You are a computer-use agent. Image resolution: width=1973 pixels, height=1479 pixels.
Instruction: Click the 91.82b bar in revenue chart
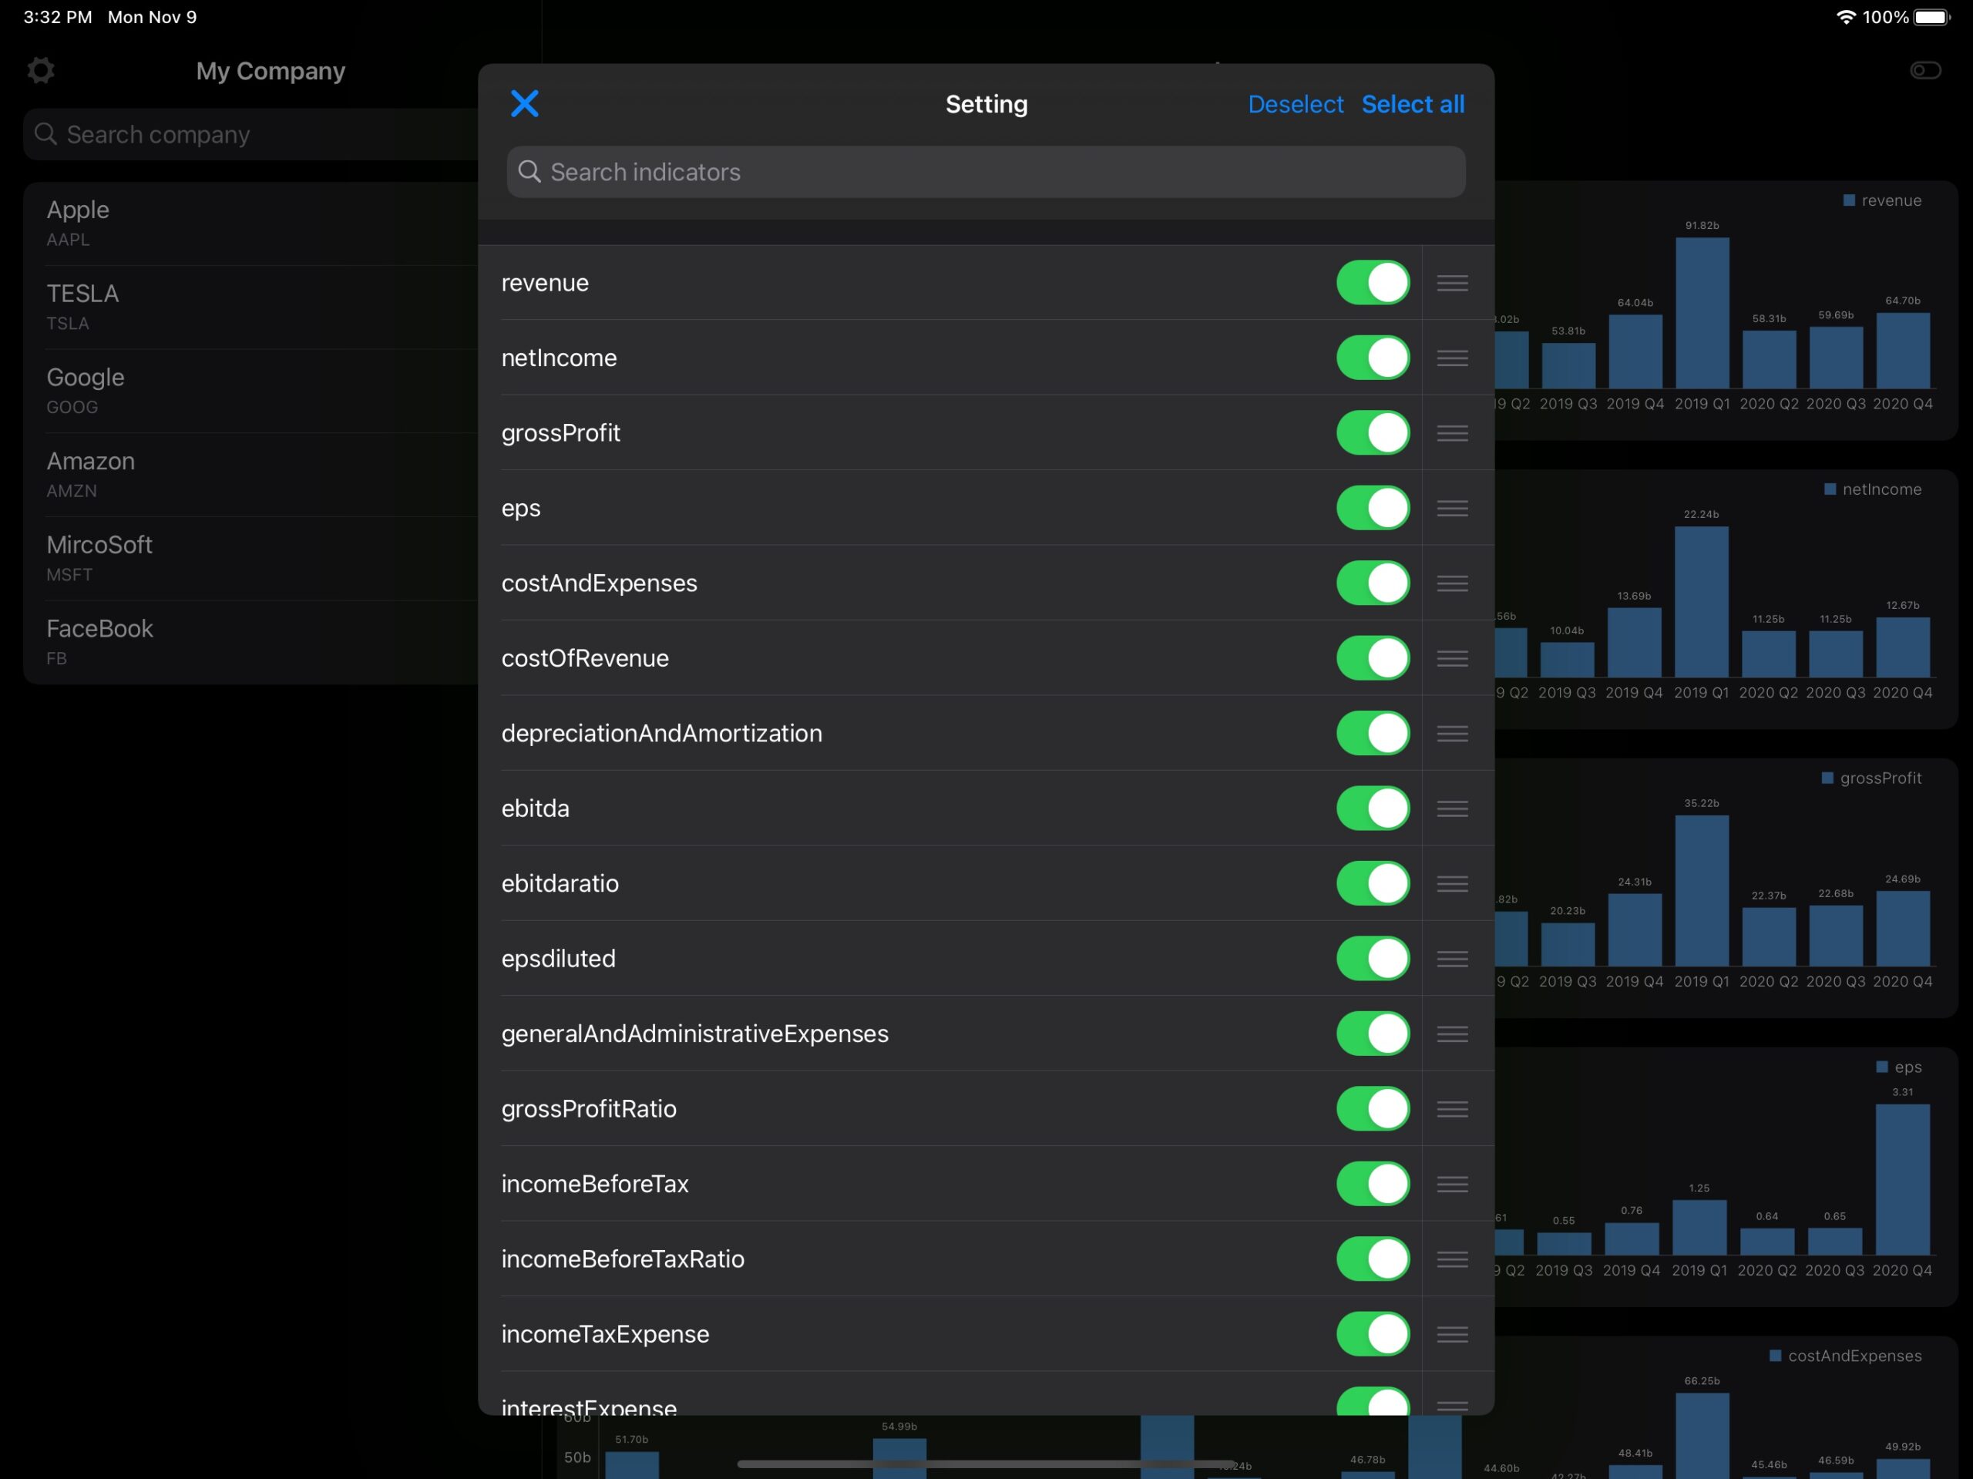(x=1702, y=312)
